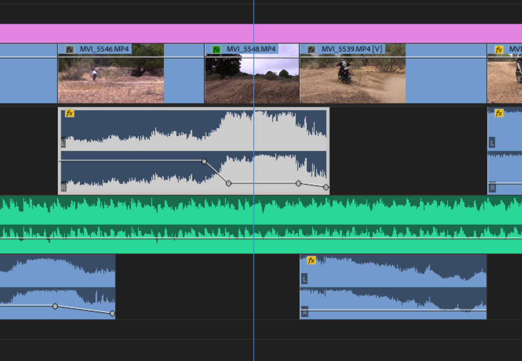Click the opacity line across MVI_5546.MP4 video clip
Viewport: 522px width, 361px height.
coord(131,57)
